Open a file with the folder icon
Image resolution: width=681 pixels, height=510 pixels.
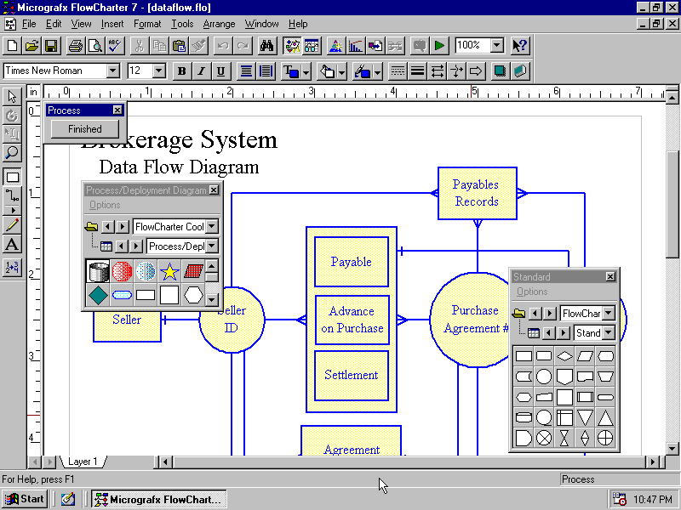tap(31, 46)
